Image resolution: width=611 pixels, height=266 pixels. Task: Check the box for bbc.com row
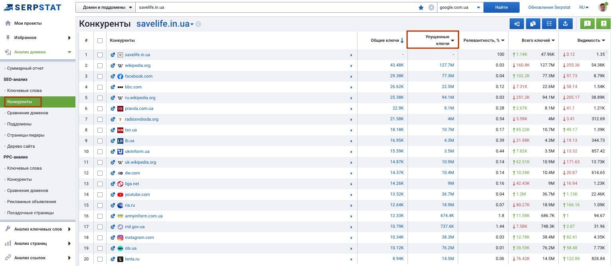100,87
